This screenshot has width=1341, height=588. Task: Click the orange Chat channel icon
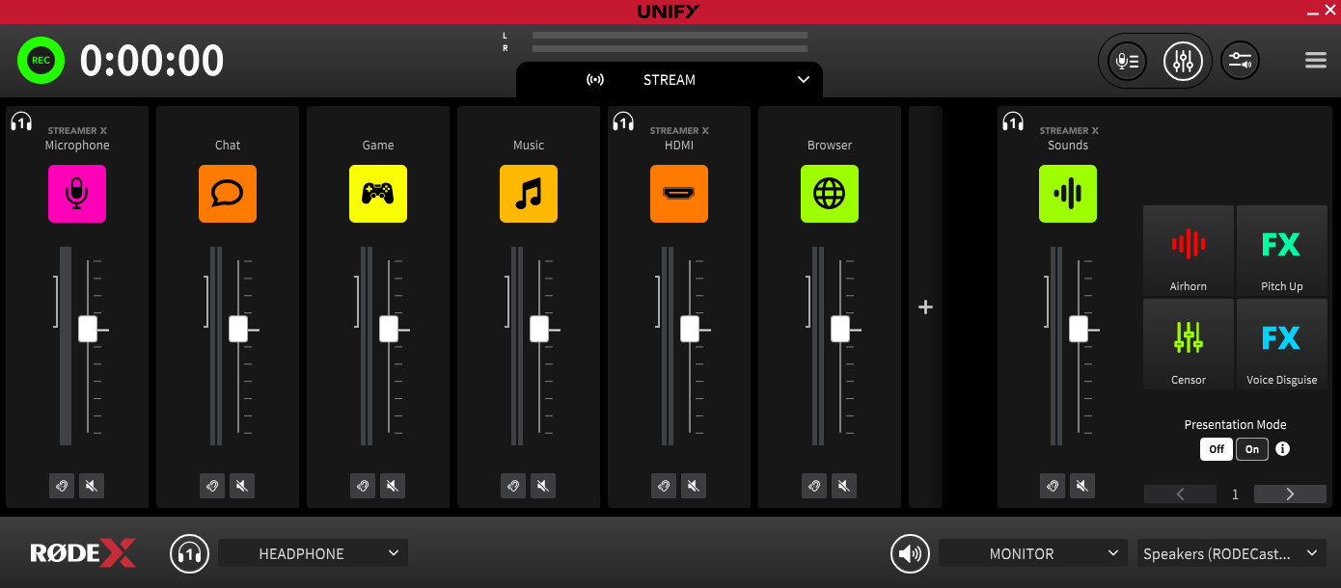pos(228,194)
